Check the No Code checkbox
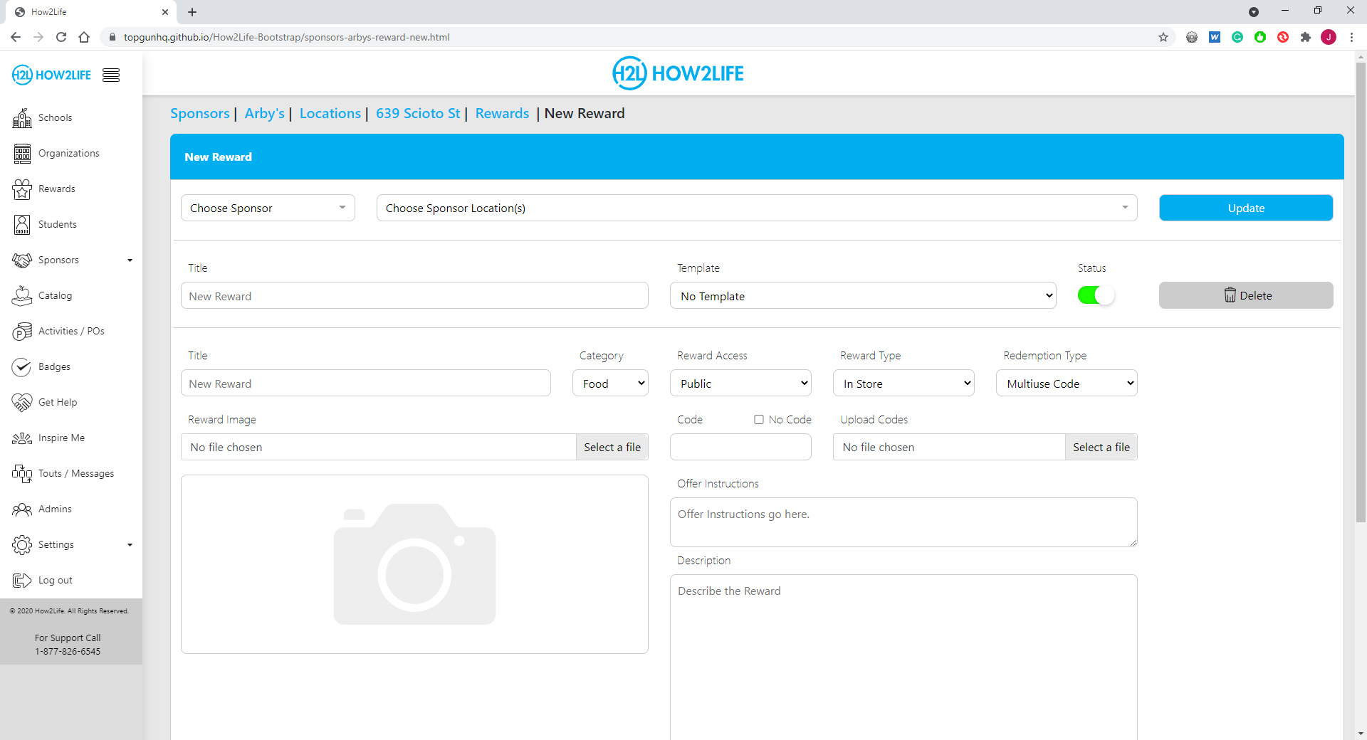The width and height of the screenshot is (1367, 740). [759, 420]
